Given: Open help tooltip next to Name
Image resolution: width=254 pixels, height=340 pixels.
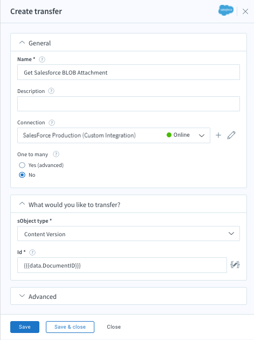Looking at the screenshot, I should [x=42, y=59].
